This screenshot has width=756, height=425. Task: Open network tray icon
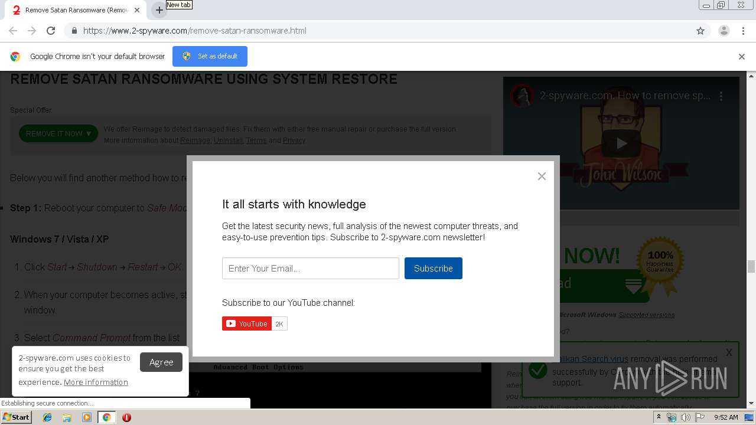tap(672, 417)
